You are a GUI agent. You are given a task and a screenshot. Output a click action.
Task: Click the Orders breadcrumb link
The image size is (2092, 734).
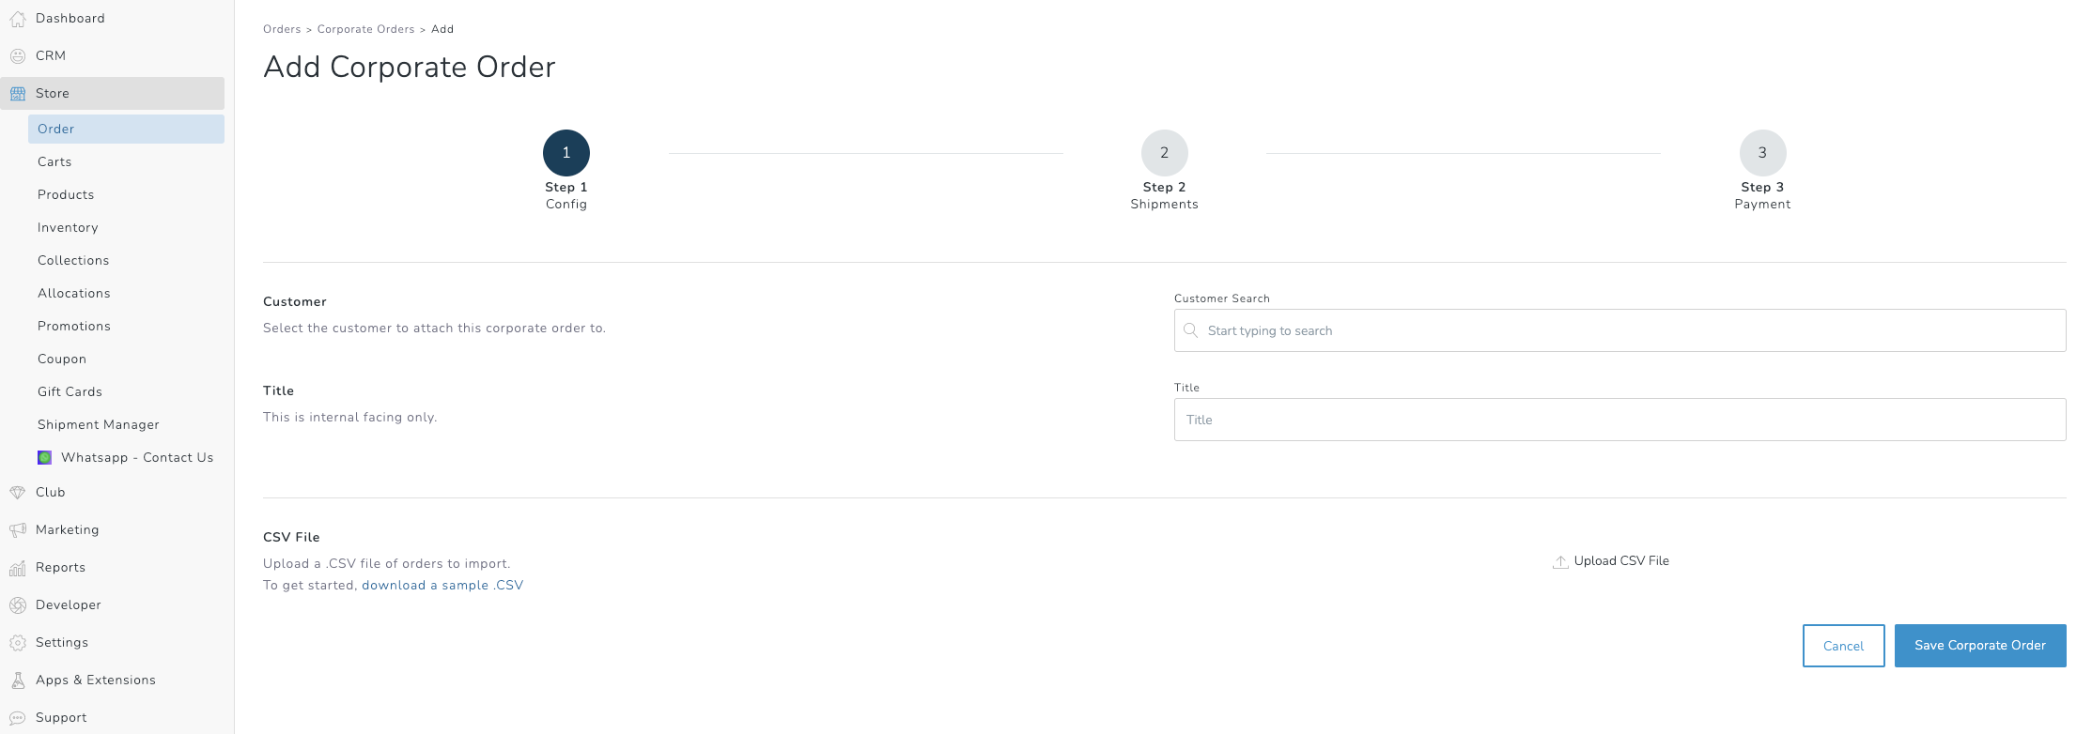tap(282, 29)
